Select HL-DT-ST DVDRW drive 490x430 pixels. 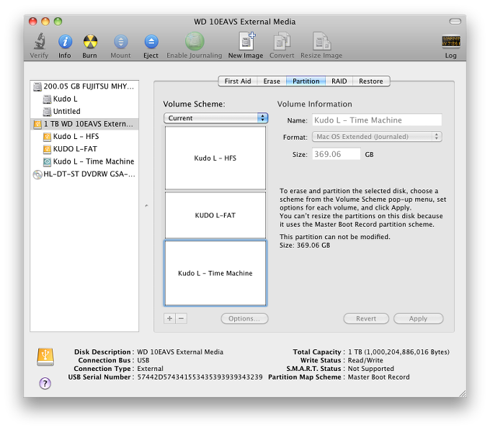(x=84, y=174)
